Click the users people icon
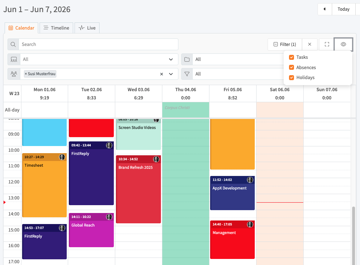Screen dimensions: 360x265 coord(14,74)
